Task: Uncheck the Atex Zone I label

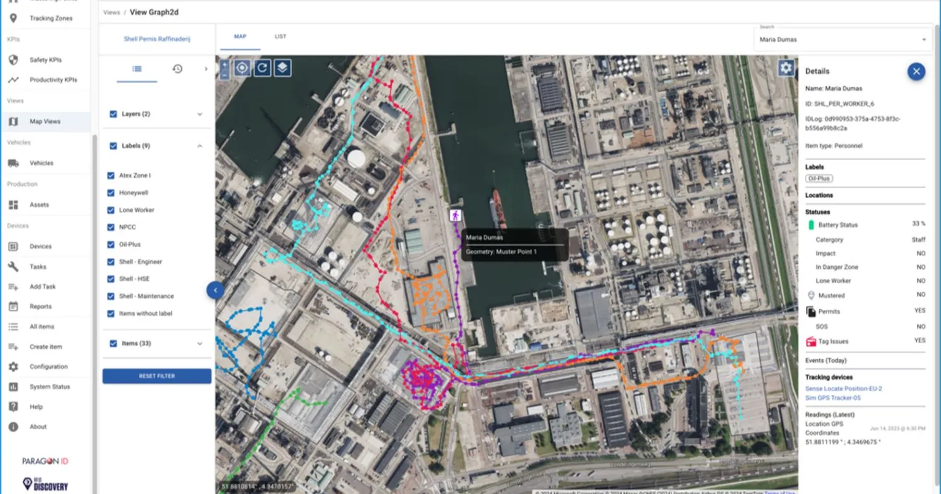Action: pyautogui.click(x=111, y=176)
